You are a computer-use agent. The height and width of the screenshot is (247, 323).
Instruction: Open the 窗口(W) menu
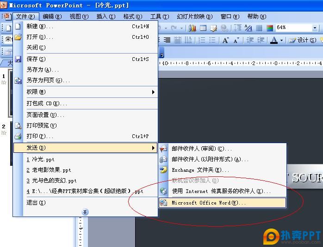(230, 17)
